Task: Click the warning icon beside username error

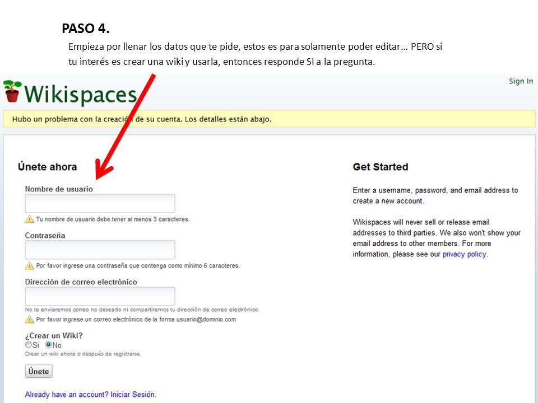Action: [30, 219]
